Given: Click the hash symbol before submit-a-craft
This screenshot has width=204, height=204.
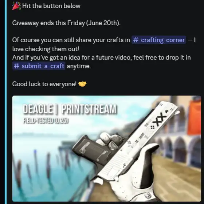Looking at the screenshot, I should tap(16, 66).
